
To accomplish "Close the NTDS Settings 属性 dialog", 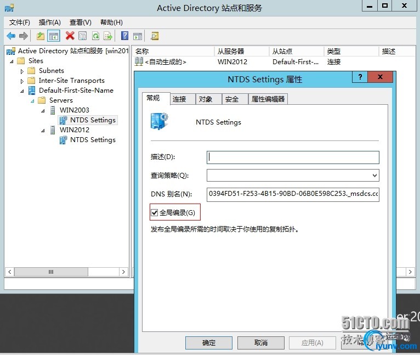I will pos(380,77).
